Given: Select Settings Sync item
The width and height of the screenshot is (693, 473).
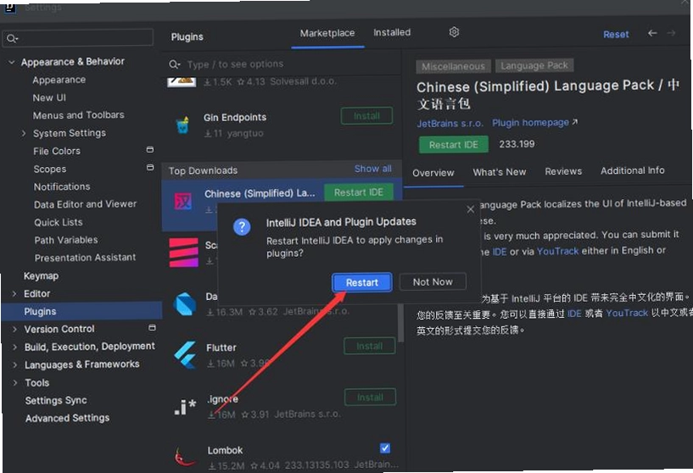Looking at the screenshot, I should point(56,401).
